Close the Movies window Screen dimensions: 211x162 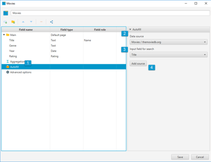(206, 4)
